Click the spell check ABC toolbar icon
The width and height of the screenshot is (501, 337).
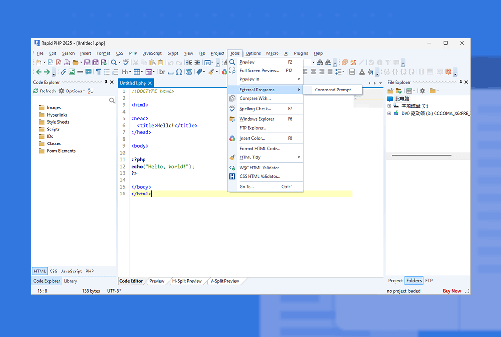pos(126,62)
